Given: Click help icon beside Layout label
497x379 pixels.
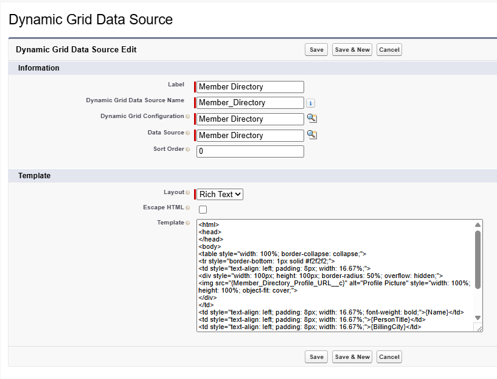Looking at the screenshot, I should (187, 193).
